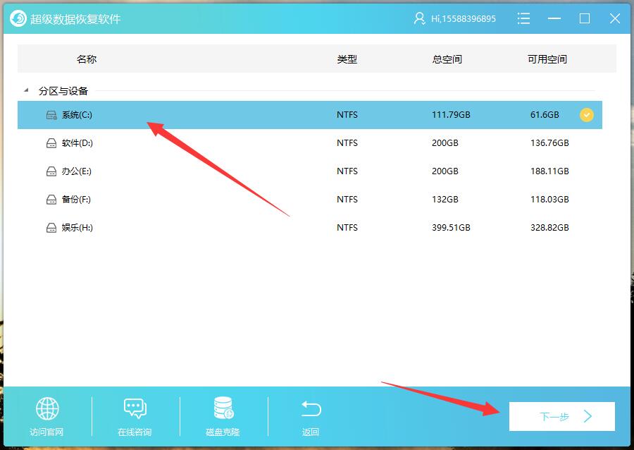The width and height of the screenshot is (634, 450).
Task: Open the hamburger menu in title bar
Action: click(523, 18)
